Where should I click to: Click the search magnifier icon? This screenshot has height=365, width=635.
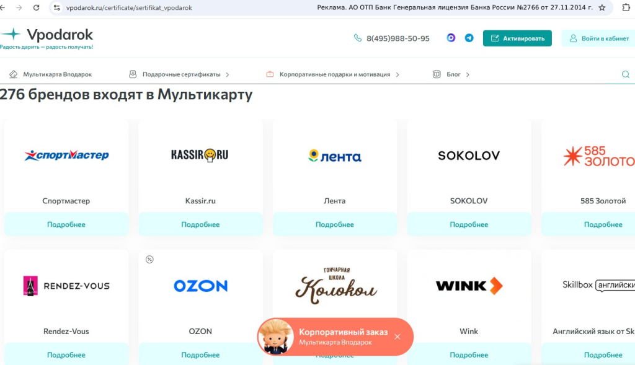pyautogui.click(x=627, y=73)
